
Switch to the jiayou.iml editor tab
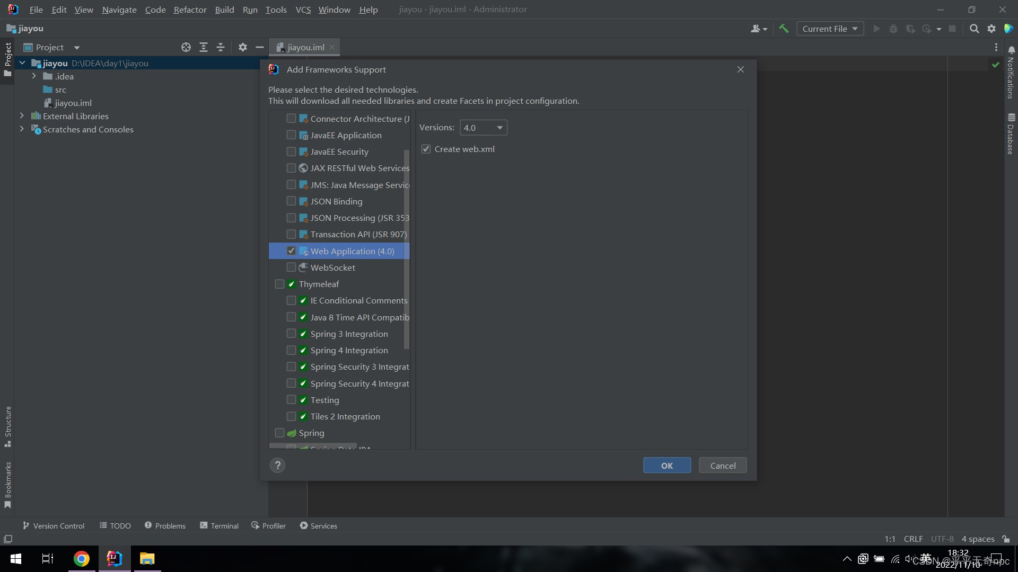[305, 47]
